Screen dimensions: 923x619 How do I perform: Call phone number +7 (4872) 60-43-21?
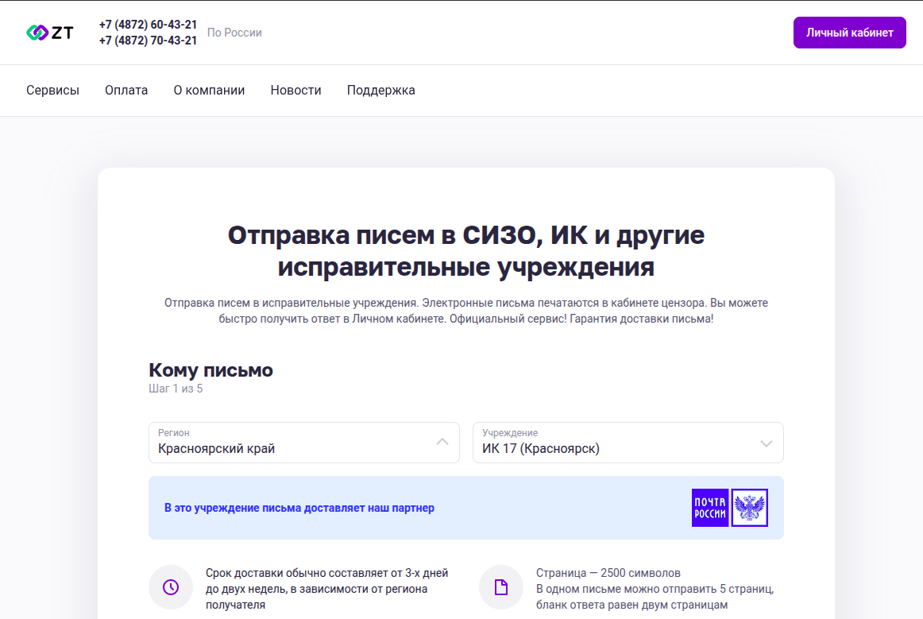pyautogui.click(x=148, y=24)
